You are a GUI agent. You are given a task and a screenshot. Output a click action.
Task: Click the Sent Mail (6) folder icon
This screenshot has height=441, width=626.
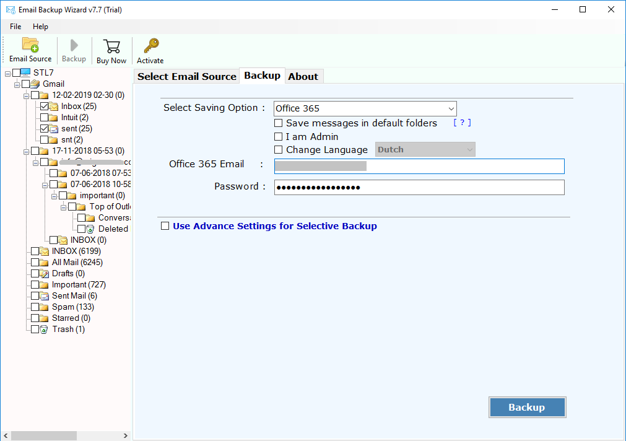coord(45,296)
